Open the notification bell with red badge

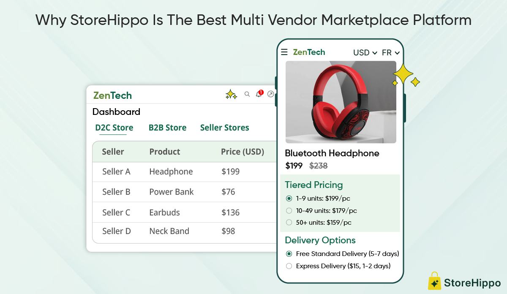(259, 94)
